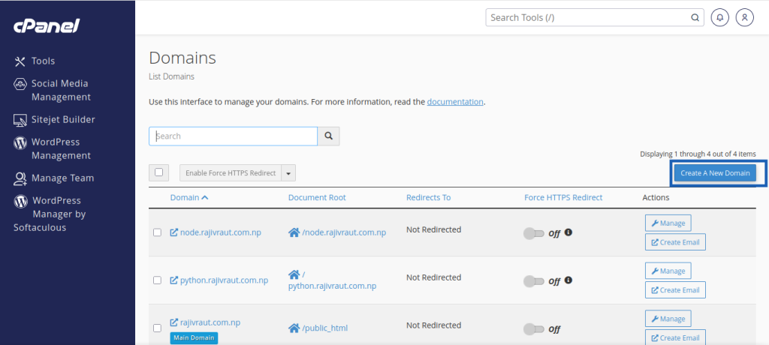Click home icon beside /node.rajivraut.com.np
The width and height of the screenshot is (769, 345).
click(x=294, y=232)
